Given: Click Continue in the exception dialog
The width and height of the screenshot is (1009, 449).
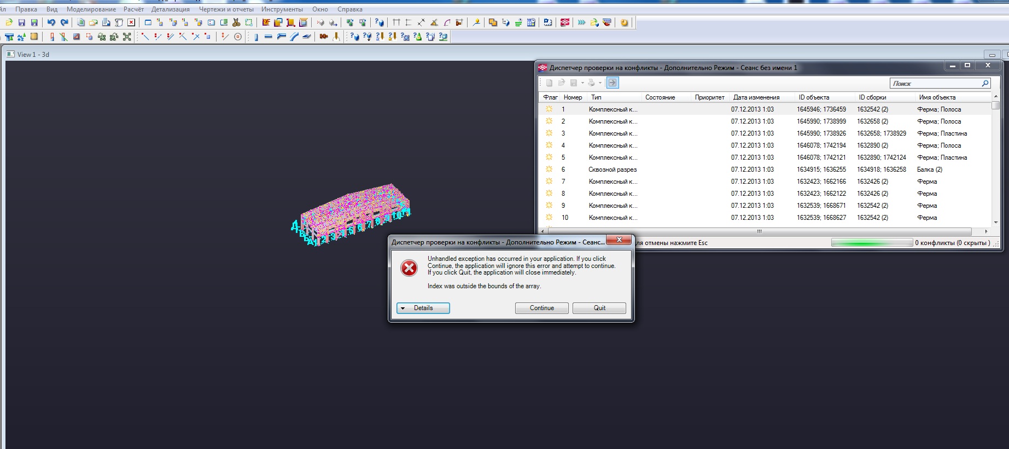Looking at the screenshot, I should (x=541, y=308).
